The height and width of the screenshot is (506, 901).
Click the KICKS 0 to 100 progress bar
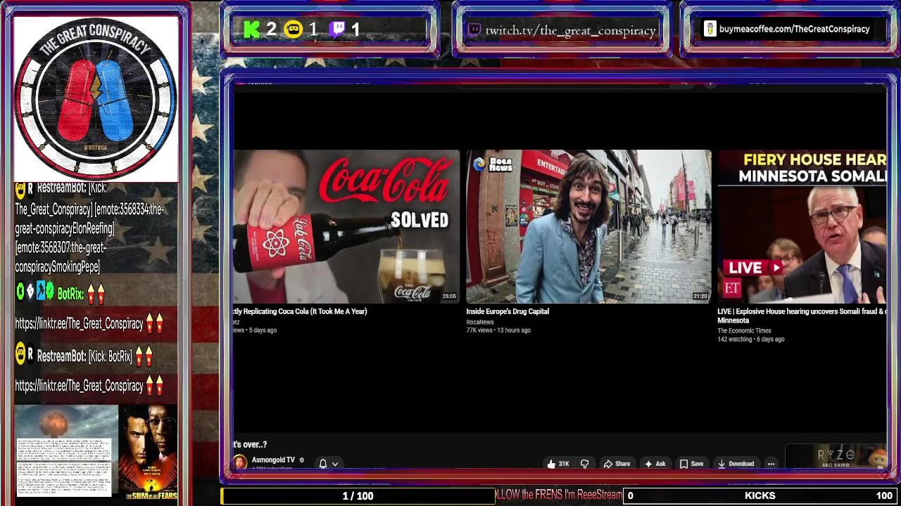(760, 495)
